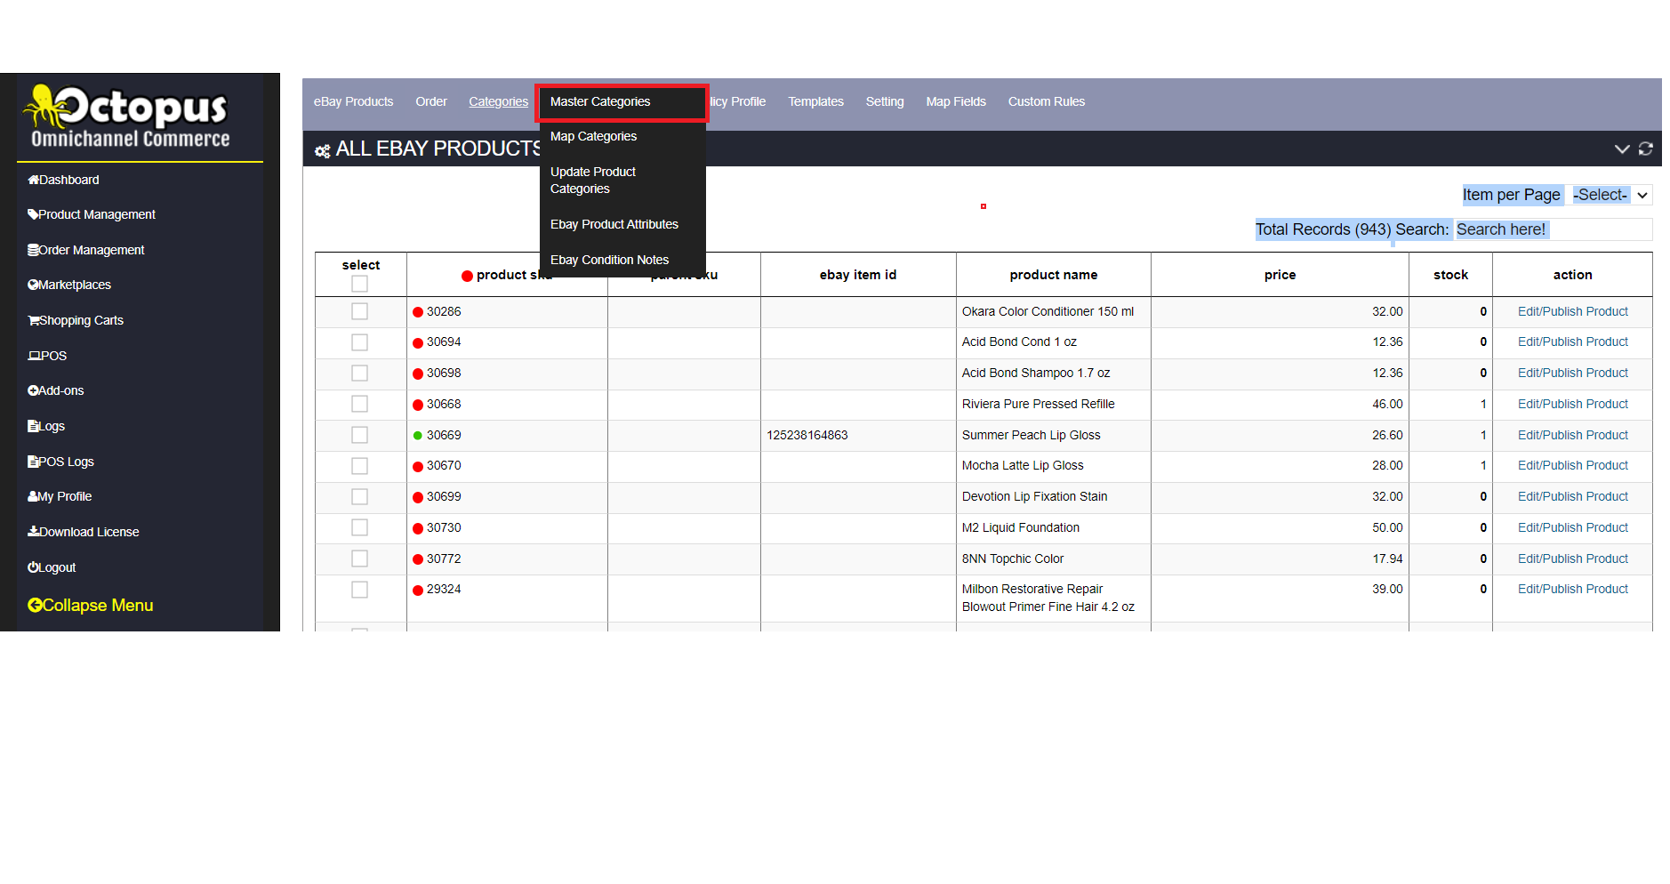This screenshot has width=1670, height=884.
Task: Choose Update Product Categories
Action: click(x=593, y=180)
